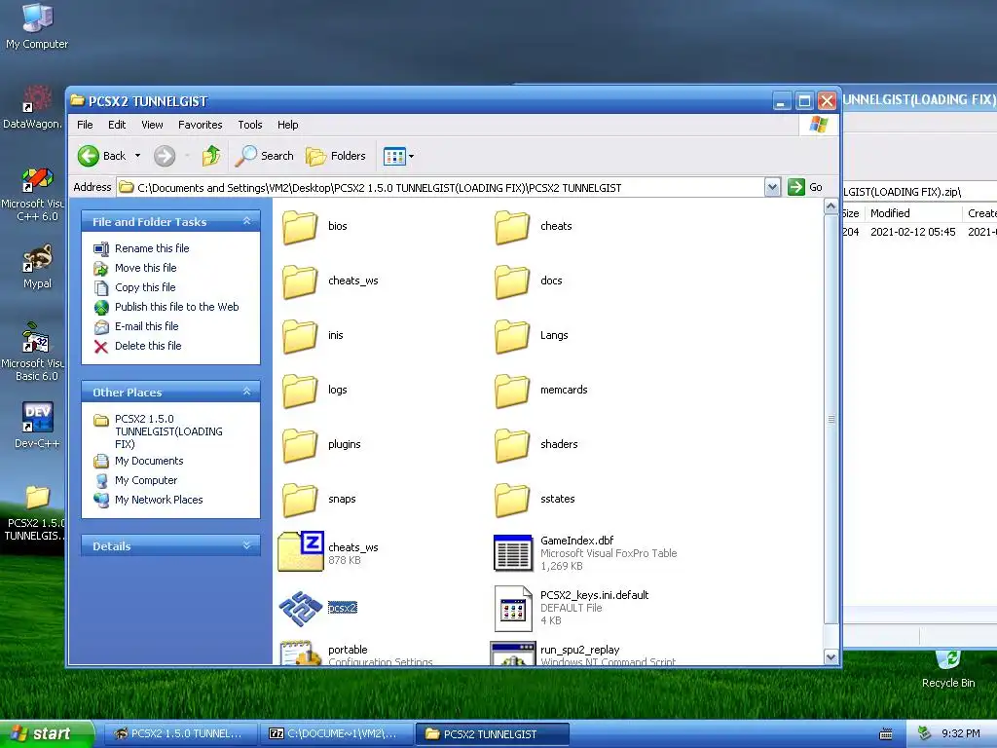Viewport: 997px width, 748px height.
Task: Expand the Address bar dropdown
Action: click(x=772, y=187)
